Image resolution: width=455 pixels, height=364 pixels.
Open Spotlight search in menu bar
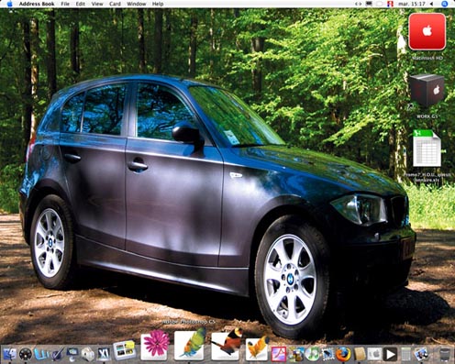[445, 4]
